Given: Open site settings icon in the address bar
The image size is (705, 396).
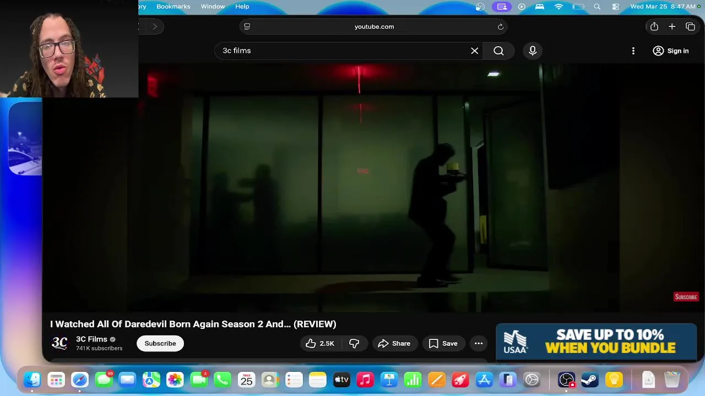Looking at the screenshot, I should pyautogui.click(x=247, y=26).
